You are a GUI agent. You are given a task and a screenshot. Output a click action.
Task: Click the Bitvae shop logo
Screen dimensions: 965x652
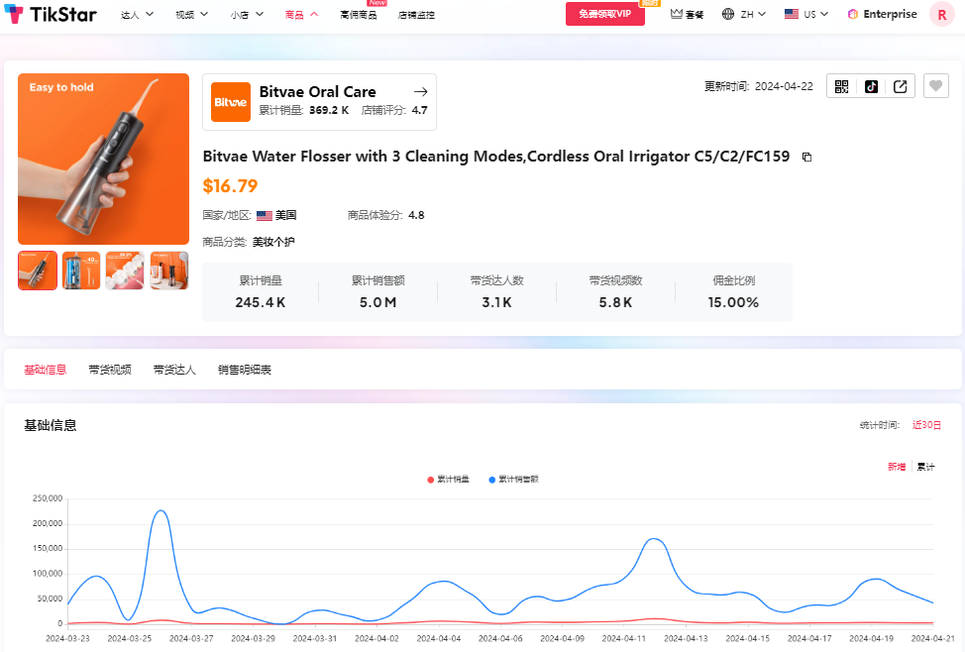coord(230,102)
